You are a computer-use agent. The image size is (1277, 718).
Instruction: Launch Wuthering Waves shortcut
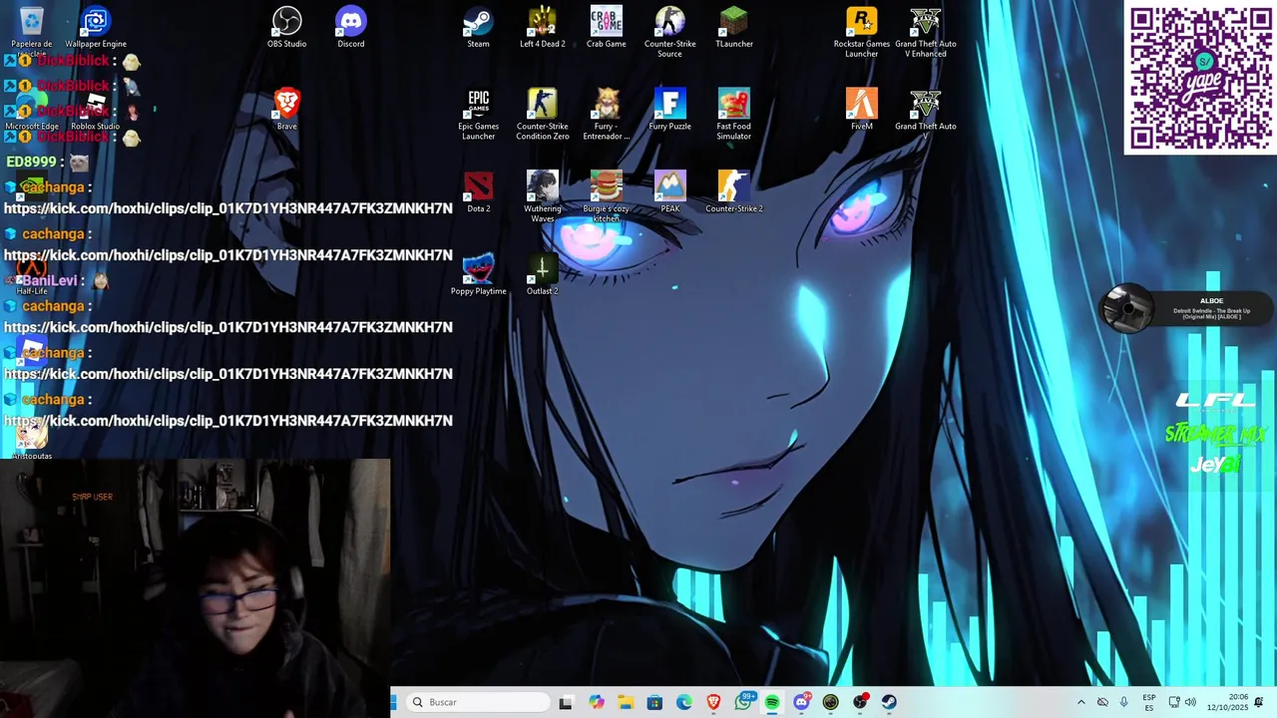pos(543,197)
